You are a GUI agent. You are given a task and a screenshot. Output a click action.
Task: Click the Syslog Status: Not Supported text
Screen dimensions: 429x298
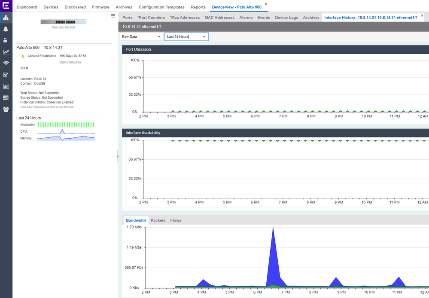41,97
